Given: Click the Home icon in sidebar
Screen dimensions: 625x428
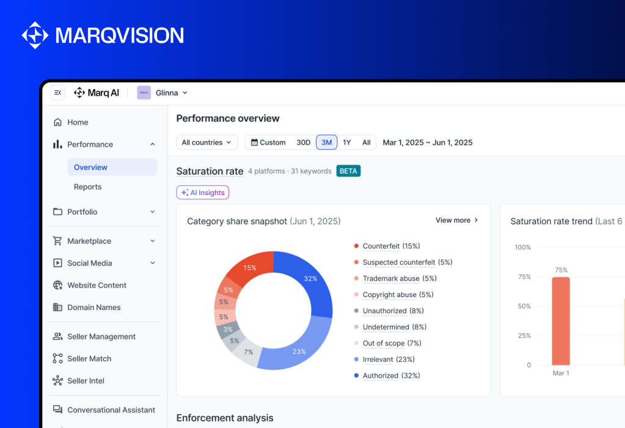Looking at the screenshot, I should 57,122.
